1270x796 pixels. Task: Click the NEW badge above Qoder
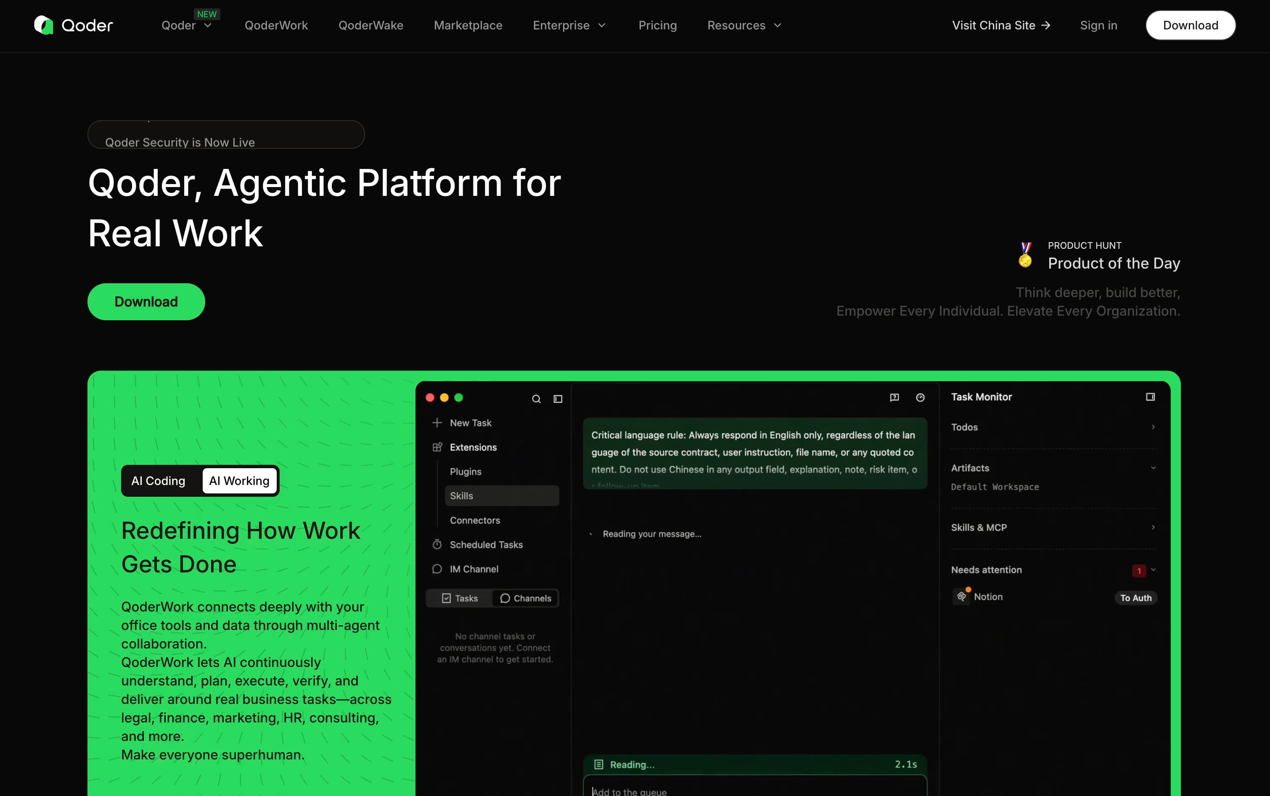click(x=206, y=14)
